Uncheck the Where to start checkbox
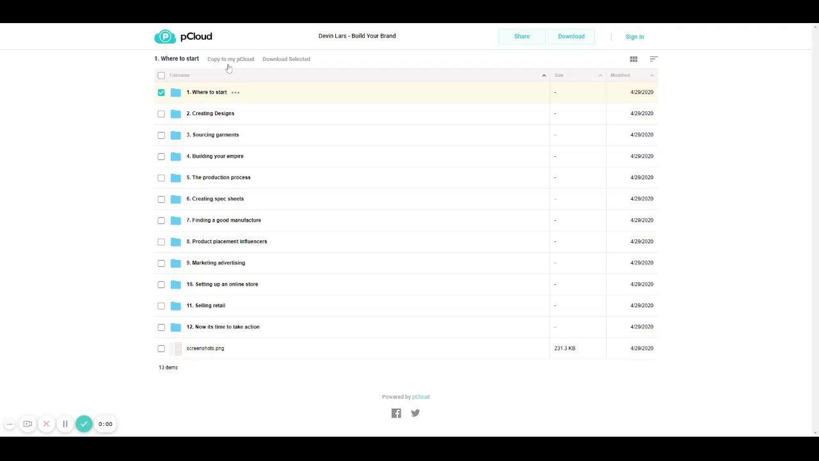819x461 pixels. 161,92
